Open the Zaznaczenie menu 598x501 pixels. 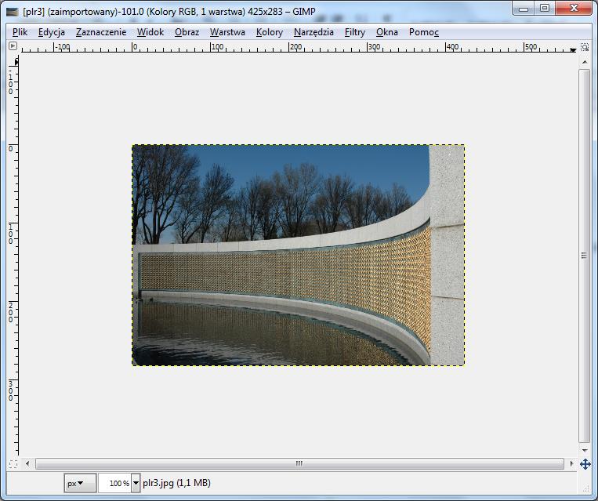[x=101, y=32]
